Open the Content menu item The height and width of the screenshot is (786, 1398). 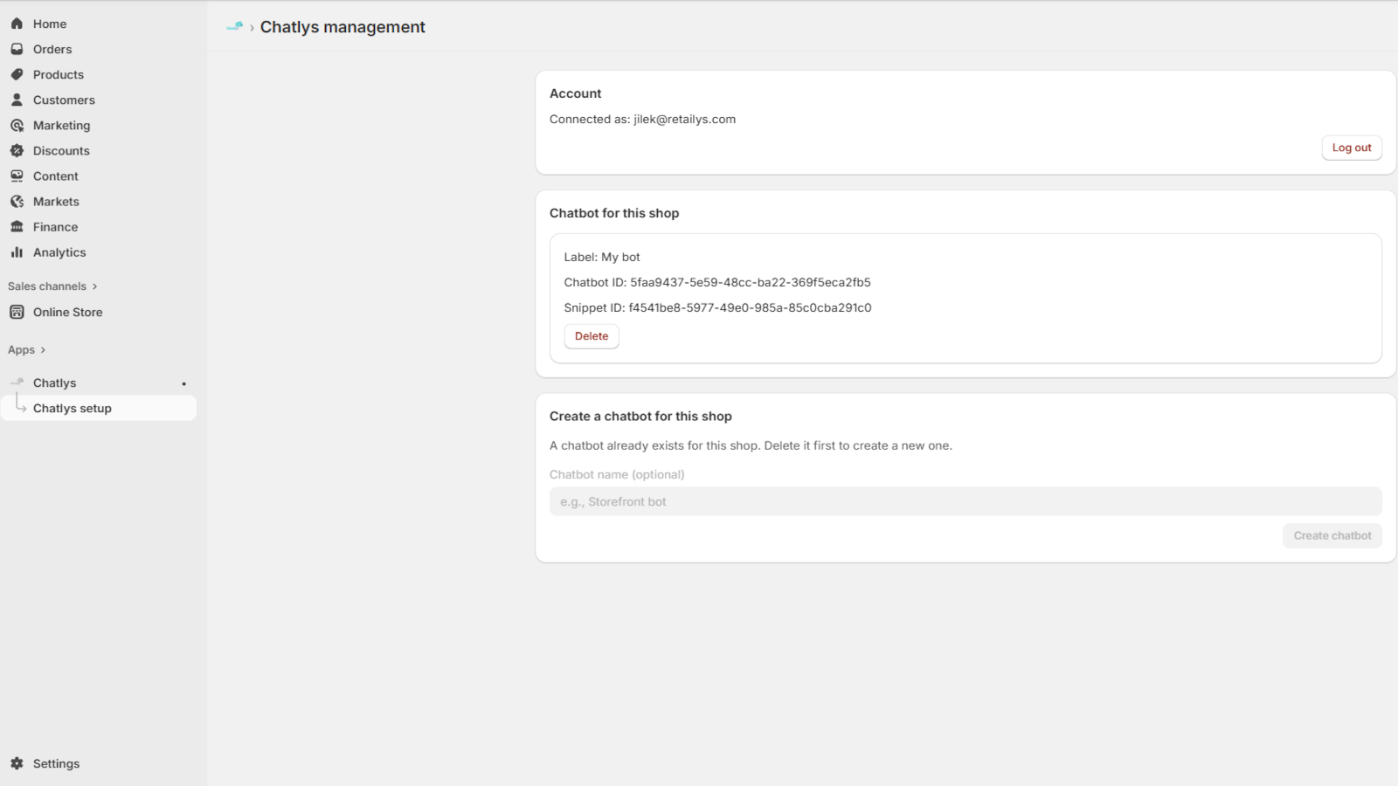pyautogui.click(x=55, y=176)
